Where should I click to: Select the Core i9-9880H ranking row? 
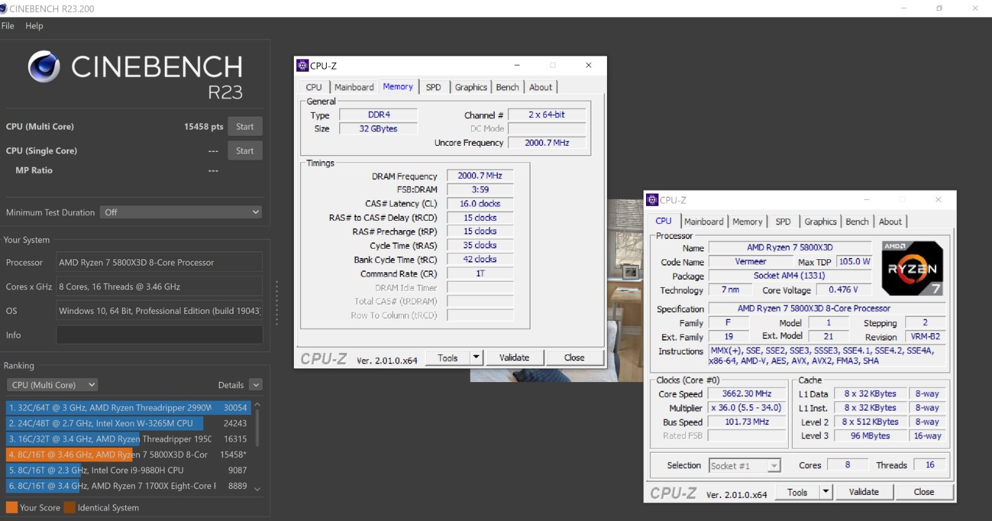(128, 470)
